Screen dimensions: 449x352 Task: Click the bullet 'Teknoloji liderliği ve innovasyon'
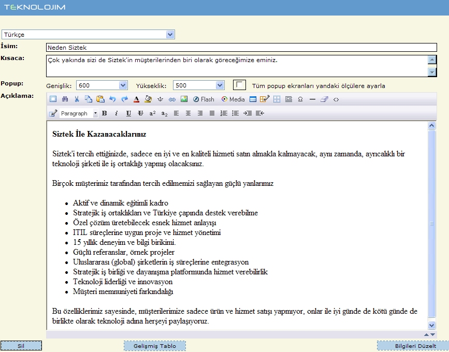click(x=123, y=282)
